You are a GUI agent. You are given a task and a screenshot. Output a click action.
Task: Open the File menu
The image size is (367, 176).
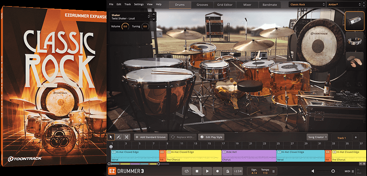[111, 4]
